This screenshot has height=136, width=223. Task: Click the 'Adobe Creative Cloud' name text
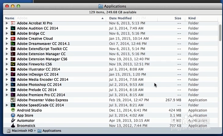35,39
